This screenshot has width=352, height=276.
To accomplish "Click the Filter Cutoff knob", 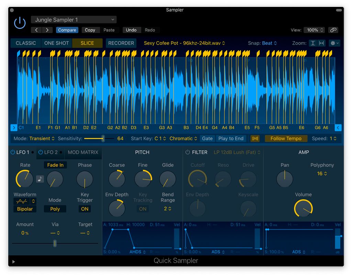I will [x=197, y=179].
